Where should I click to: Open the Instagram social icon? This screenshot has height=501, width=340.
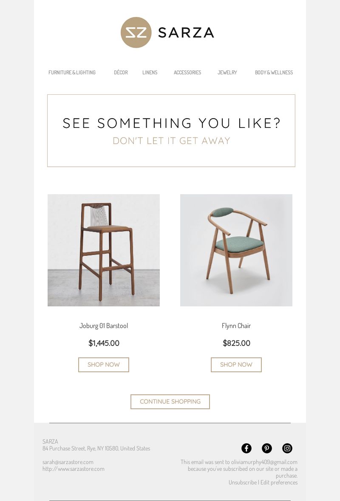(x=287, y=448)
